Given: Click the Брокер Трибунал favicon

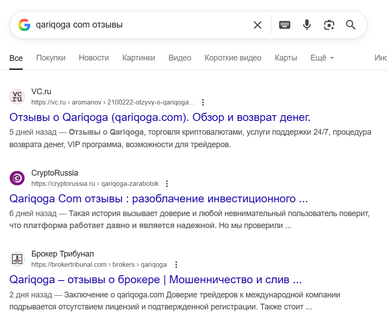Looking at the screenshot, I should pos(17,259).
